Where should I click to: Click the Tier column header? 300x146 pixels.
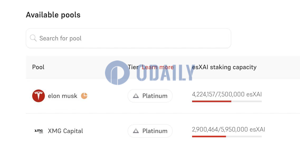click(133, 67)
